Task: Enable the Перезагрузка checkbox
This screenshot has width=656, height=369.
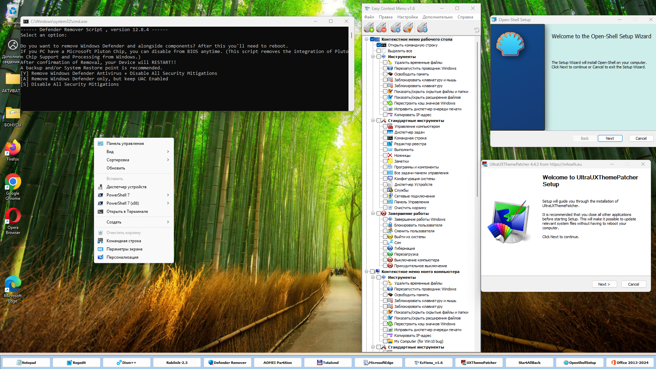Action: click(385, 254)
